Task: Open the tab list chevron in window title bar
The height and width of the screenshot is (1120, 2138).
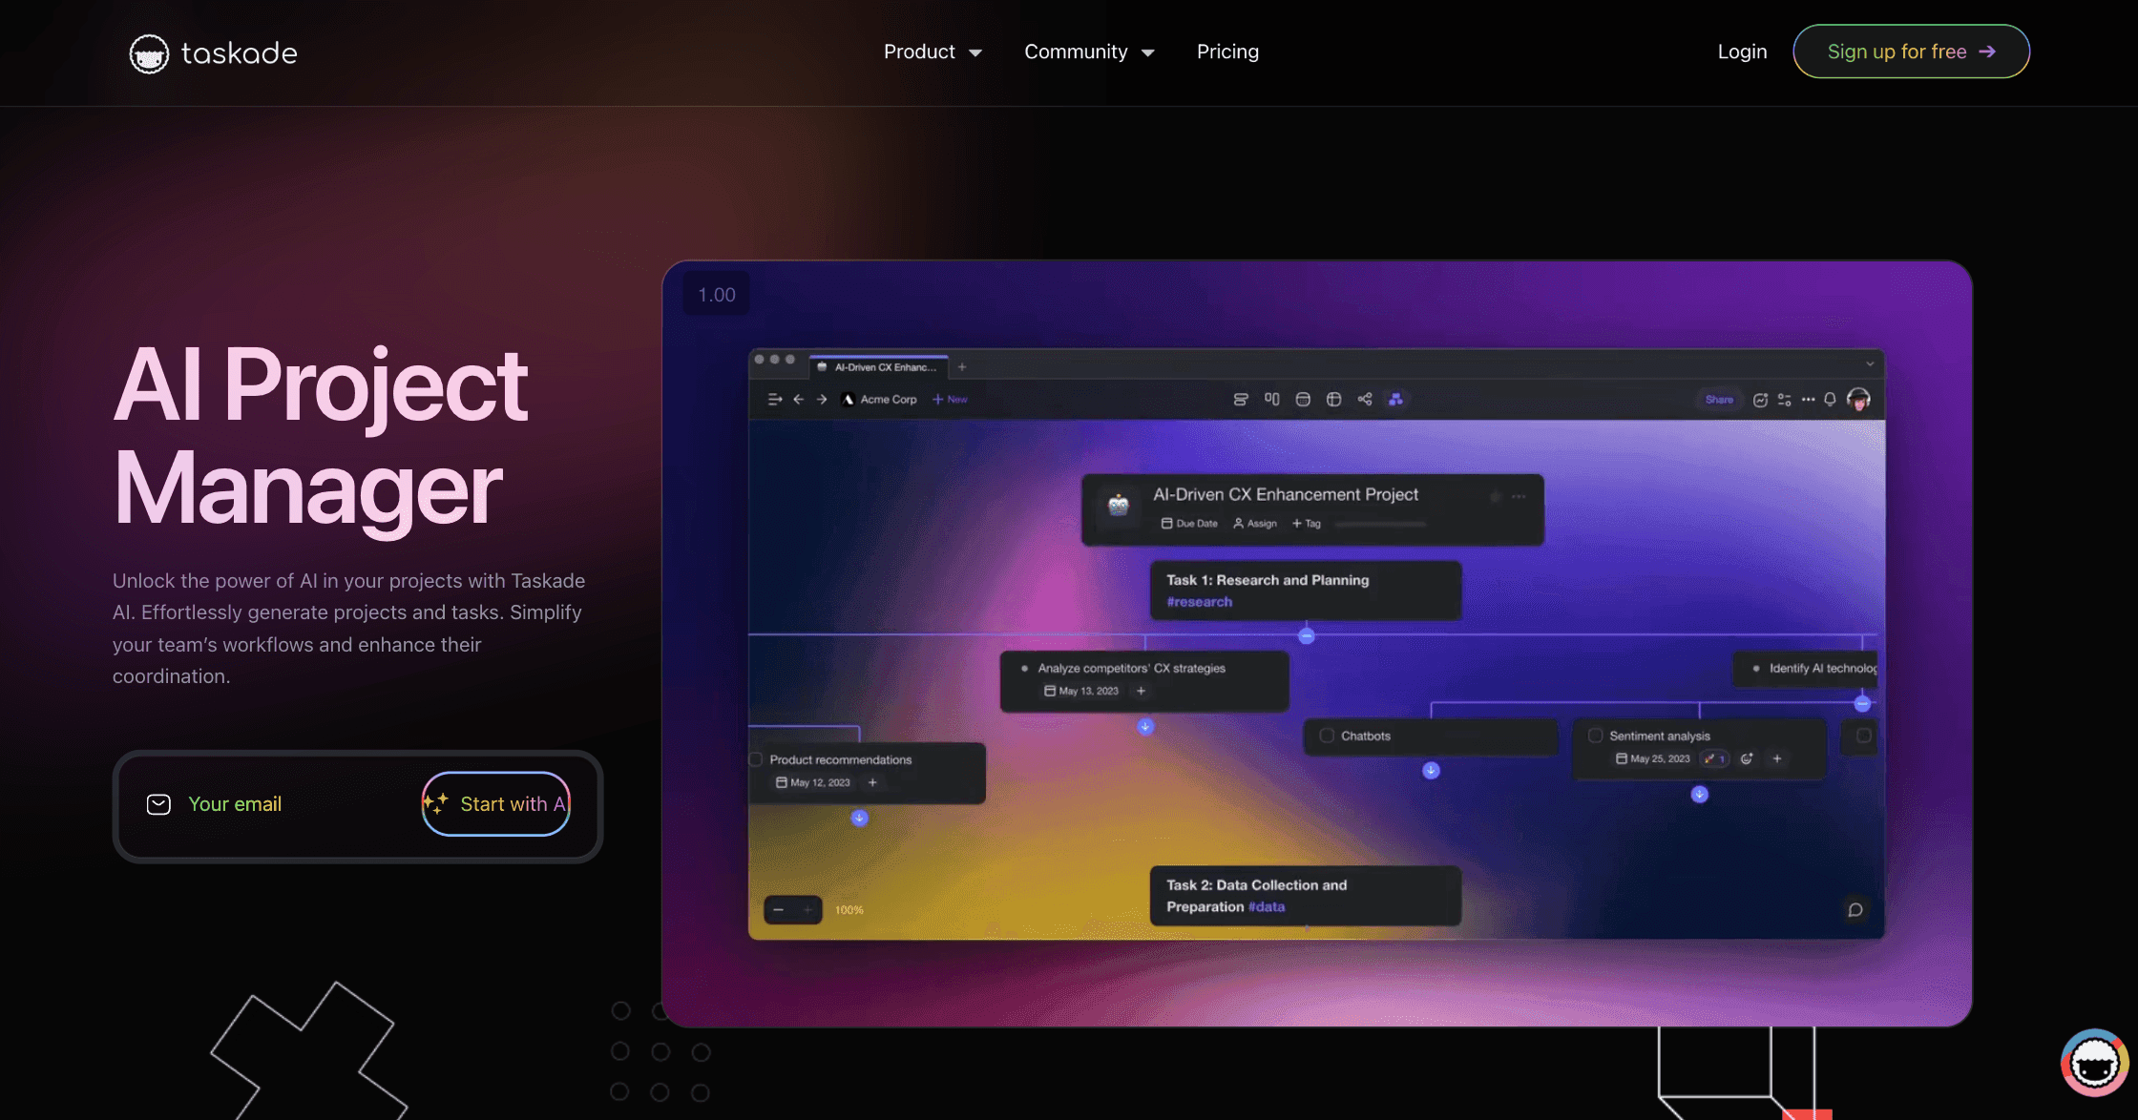Action: click(1870, 363)
